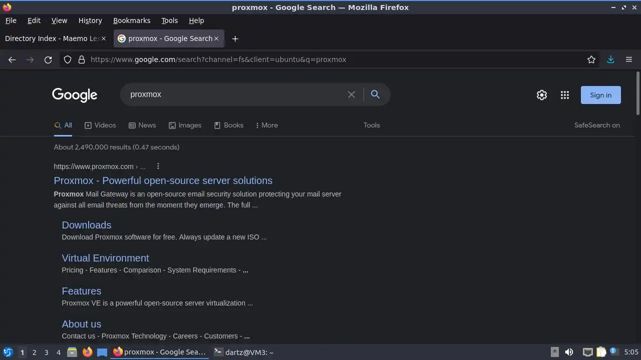
Task: Launch Firefox from the taskbar quick launcher
Action: (x=87, y=352)
